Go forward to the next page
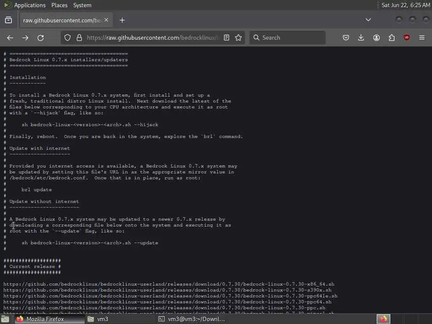432x324 pixels. [25, 38]
